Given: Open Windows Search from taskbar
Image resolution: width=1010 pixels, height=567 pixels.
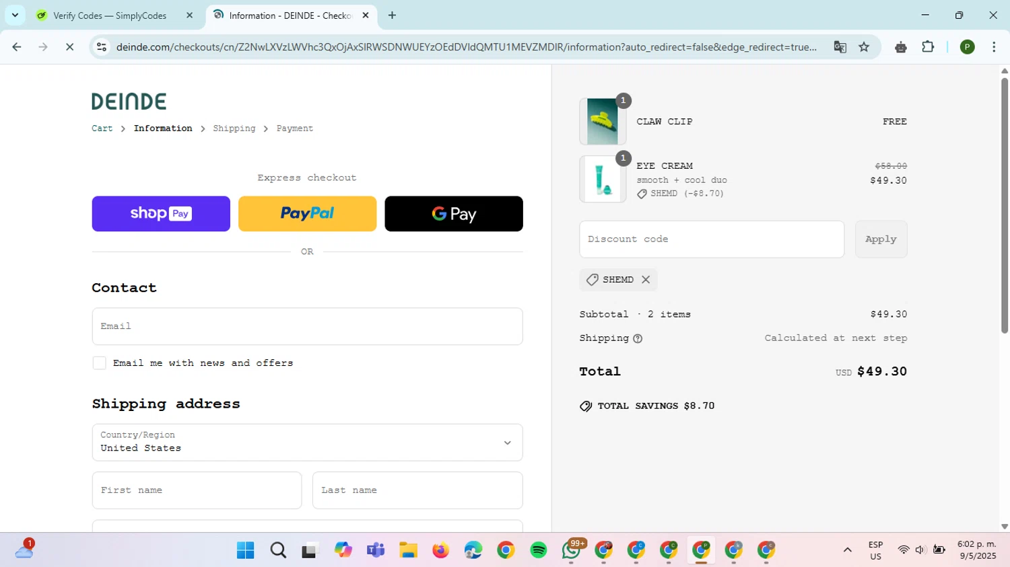Looking at the screenshot, I should (x=278, y=550).
